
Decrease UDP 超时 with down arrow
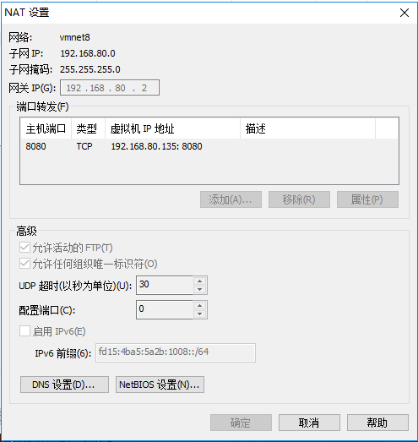pyautogui.click(x=199, y=290)
